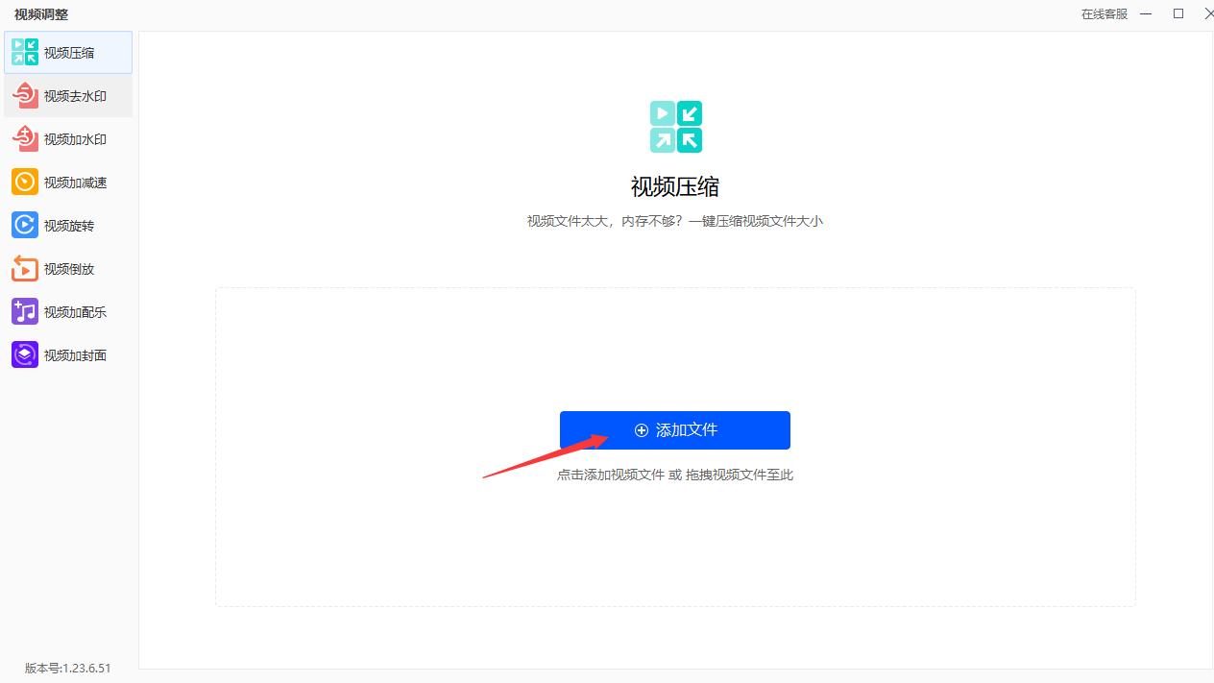1214x683 pixels.
Task: Open the 视频倒放 reverse playback icon
Action: [25, 268]
